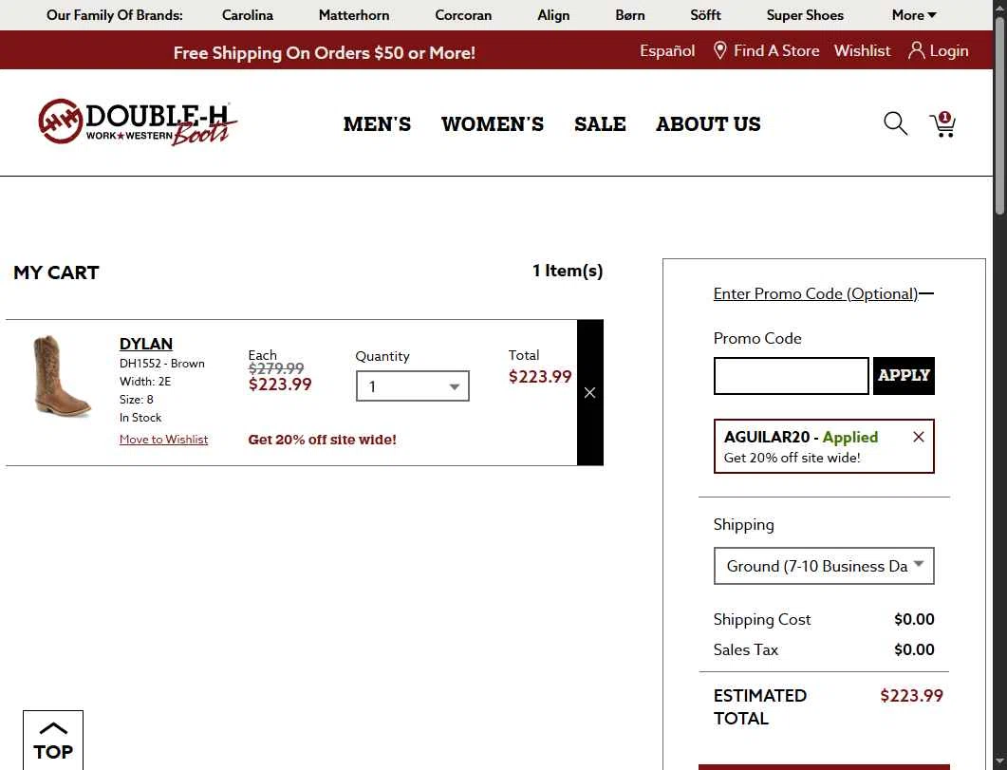Open the Wishlist link
This screenshot has height=770, width=1007.
pos(862,50)
